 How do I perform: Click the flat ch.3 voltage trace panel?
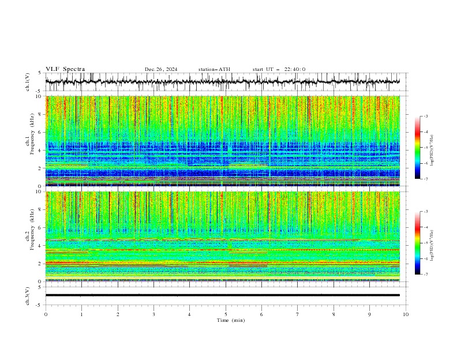pyautogui.click(x=226, y=296)
